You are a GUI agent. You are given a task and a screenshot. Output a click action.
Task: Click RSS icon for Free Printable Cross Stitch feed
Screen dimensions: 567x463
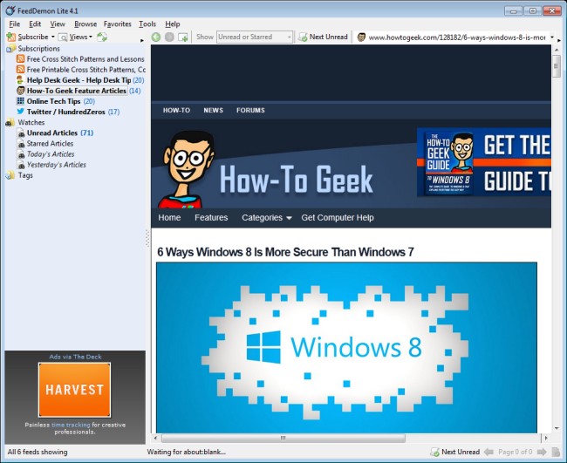(21, 70)
